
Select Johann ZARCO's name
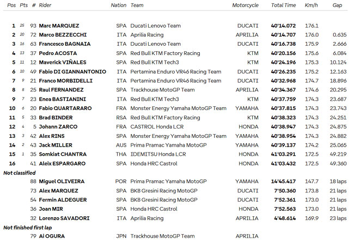[58, 127]
